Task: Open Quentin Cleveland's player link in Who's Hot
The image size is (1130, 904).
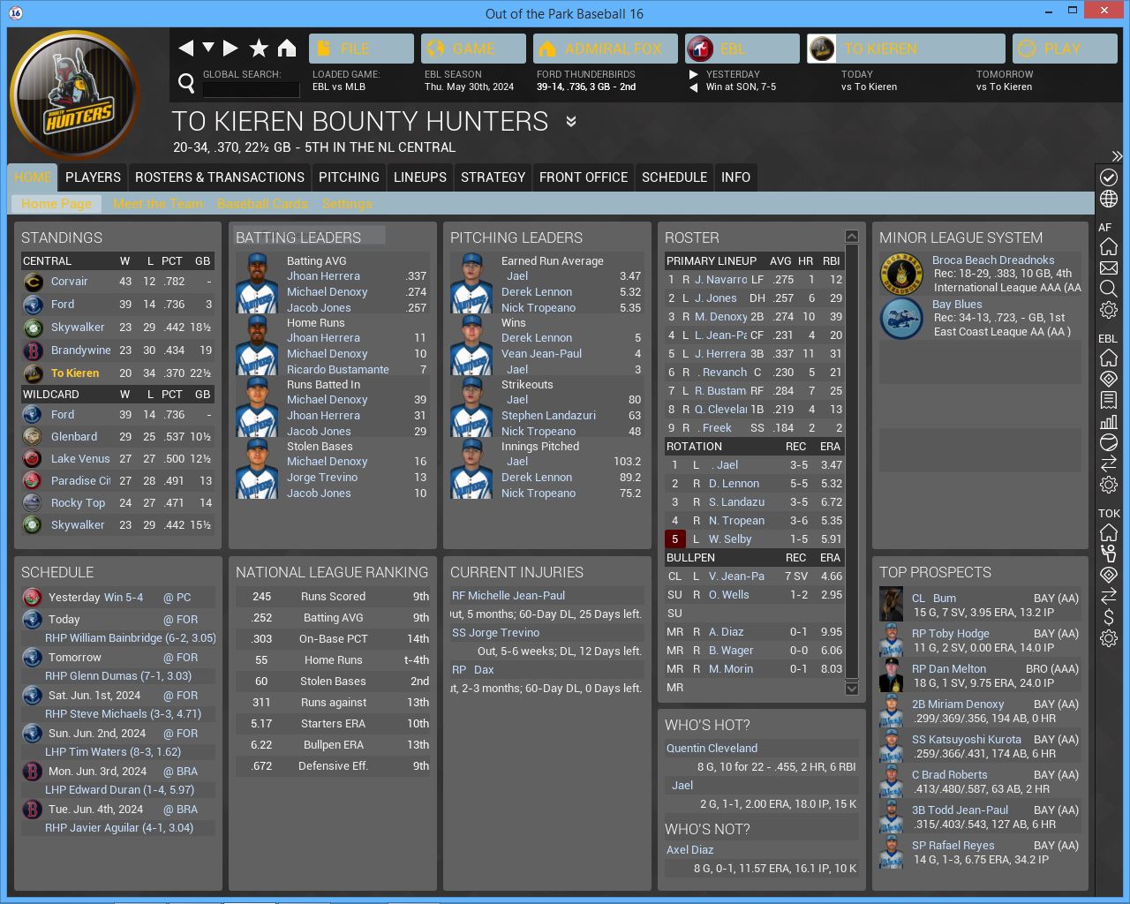Action: tap(712, 748)
